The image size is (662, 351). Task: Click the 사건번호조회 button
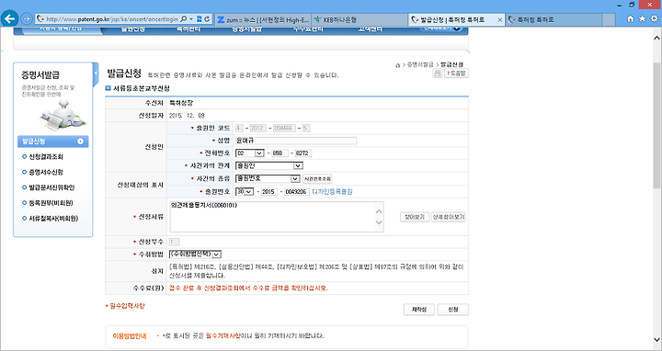[x=317, y=179]
